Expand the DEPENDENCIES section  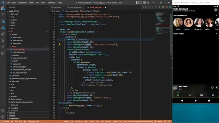pyautogui.click(x=14, y=119)
